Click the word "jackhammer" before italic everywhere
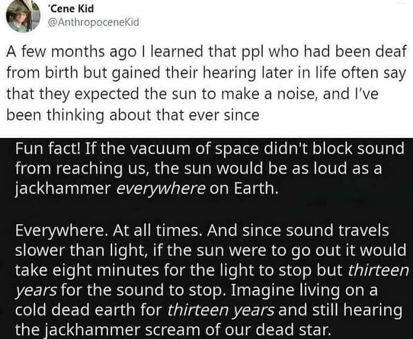 pyautogui.click(x=63, y=189)
